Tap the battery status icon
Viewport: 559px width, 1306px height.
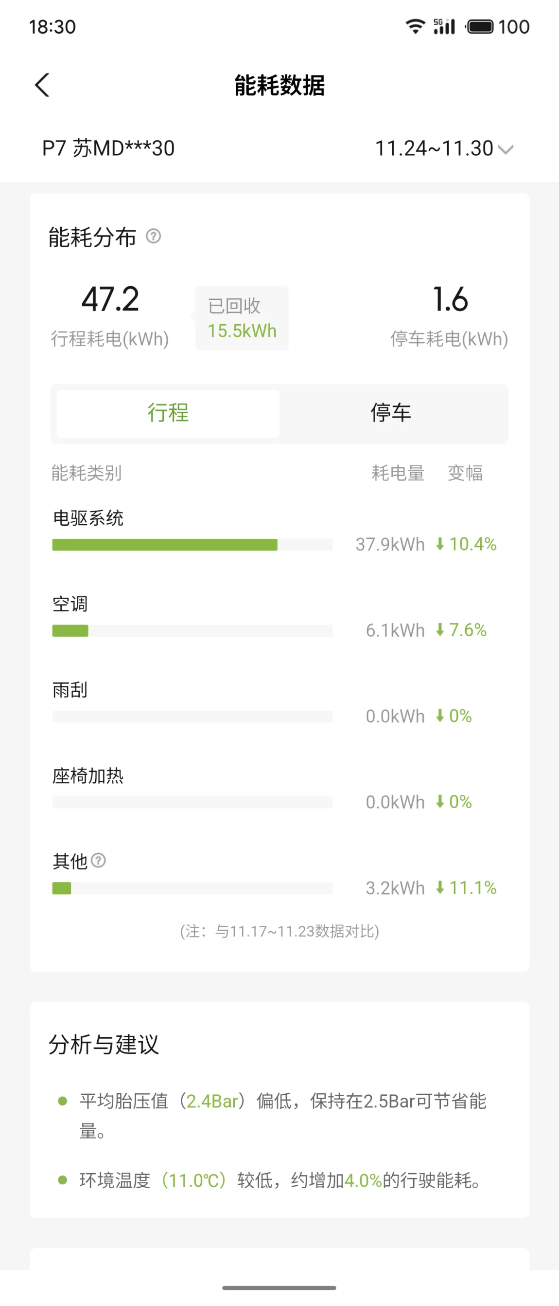pos(479,26)
